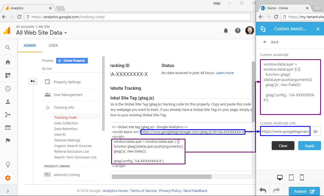Open the search icon in Analytics sidebar
Screen dimensions: 324x196
click(x=8, y=48)
